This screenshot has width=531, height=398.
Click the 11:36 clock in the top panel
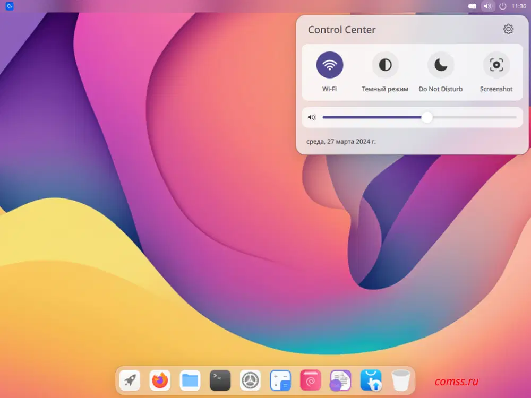[518, 6]
